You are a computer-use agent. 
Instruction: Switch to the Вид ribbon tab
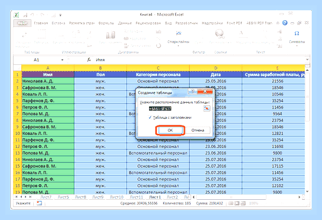click(x=168, y=23)
